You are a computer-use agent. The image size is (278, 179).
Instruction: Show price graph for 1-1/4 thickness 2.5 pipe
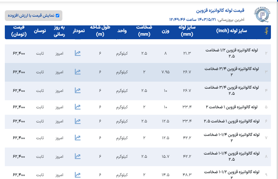coord(77,157)
